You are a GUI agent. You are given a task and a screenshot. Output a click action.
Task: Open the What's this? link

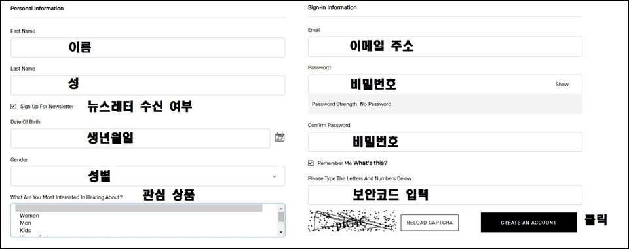(x=370, y=163)
